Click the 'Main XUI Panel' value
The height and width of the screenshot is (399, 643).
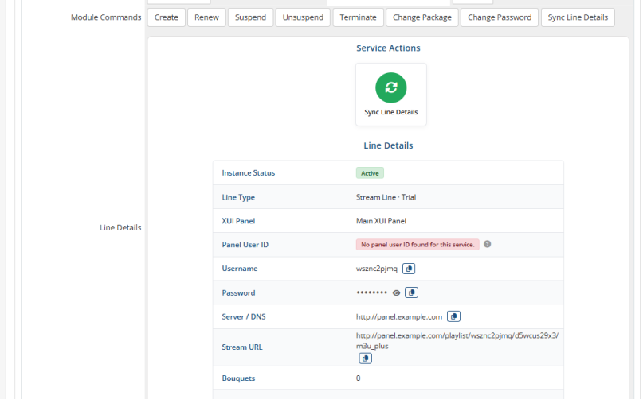coord(381,221)
